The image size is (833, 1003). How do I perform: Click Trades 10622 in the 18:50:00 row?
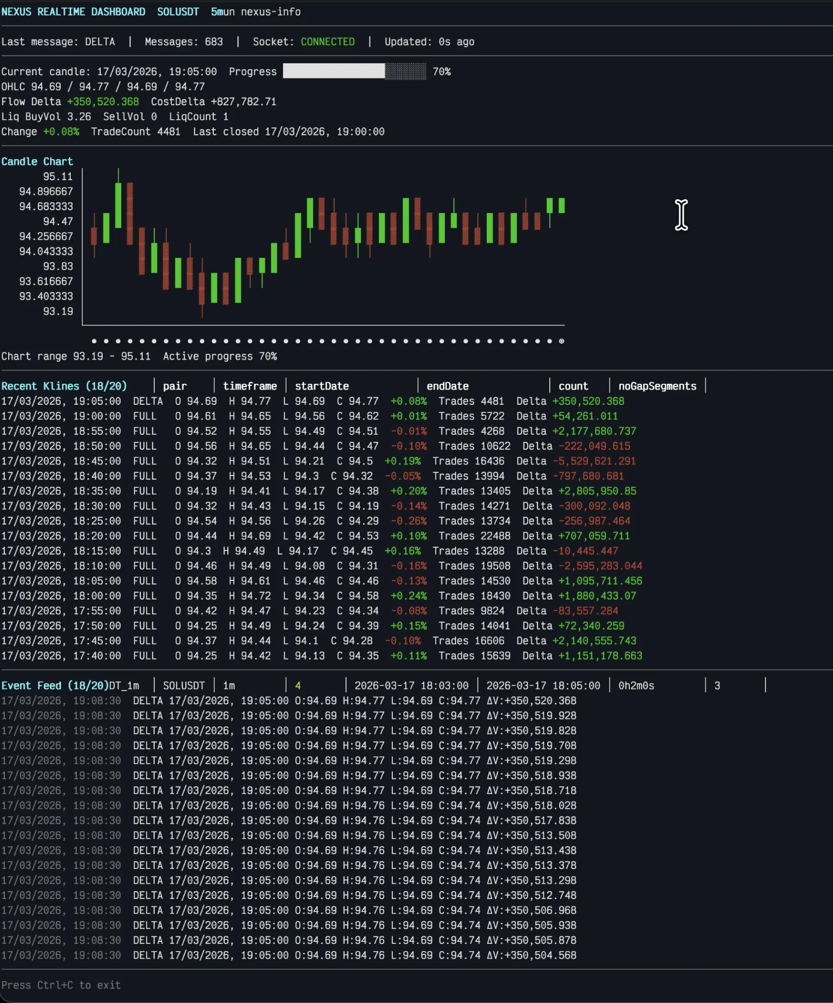coord(474,446)
